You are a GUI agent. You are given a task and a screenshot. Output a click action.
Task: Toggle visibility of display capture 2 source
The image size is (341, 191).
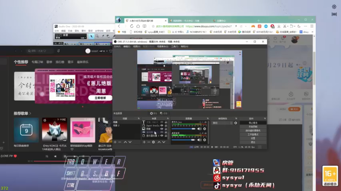(162, 135)
